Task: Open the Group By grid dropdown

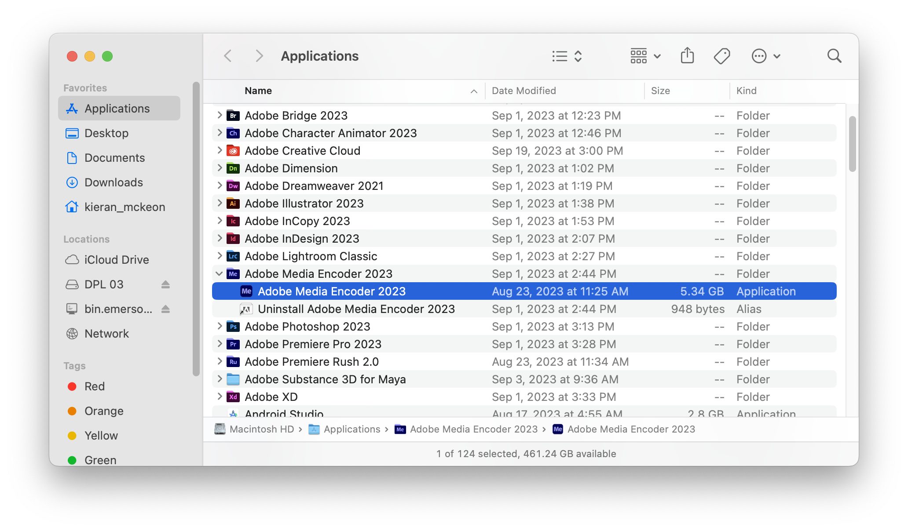Action: 645,56
